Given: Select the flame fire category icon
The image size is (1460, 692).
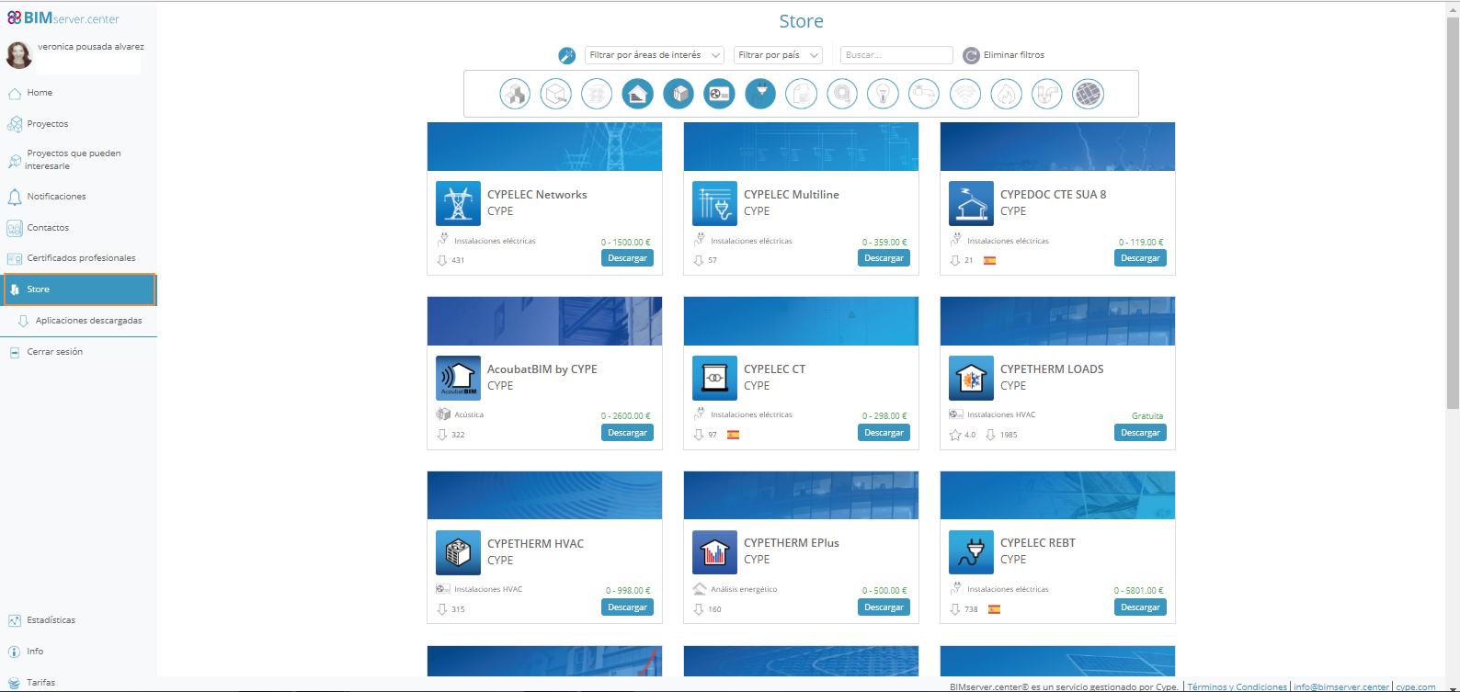Looking at the screenshot, I should click(x=1006, y=94).
